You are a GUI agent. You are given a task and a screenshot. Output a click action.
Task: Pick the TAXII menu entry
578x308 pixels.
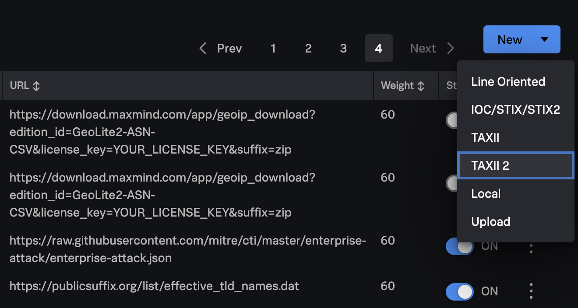pyautogui.click(x=485, y=138)
